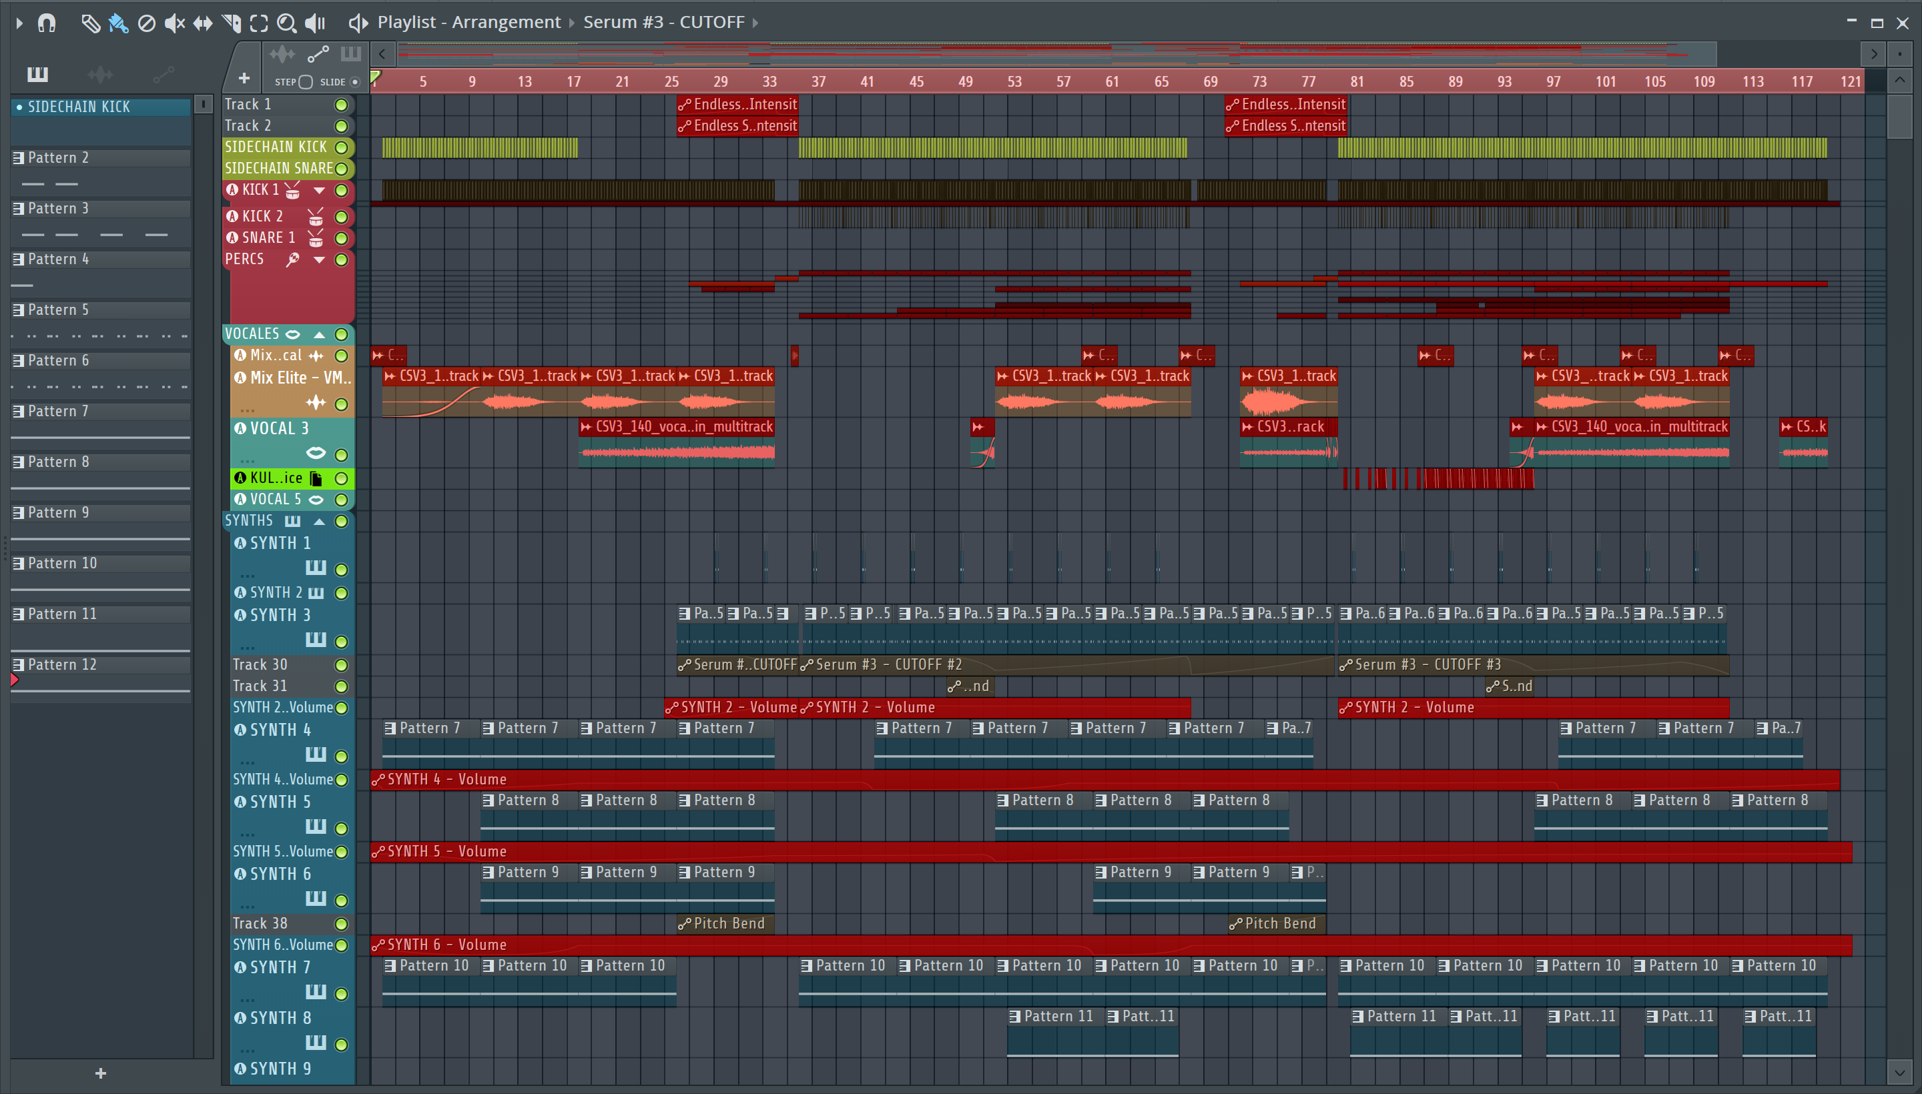1922x1094 pixels.
Task: Mute the SNARE 1 track
Action: (341, 238)
